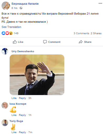This screenshot has width=103, height=136.
Task: Open Бернацька Наталія's profile picture
Action: 6,6
